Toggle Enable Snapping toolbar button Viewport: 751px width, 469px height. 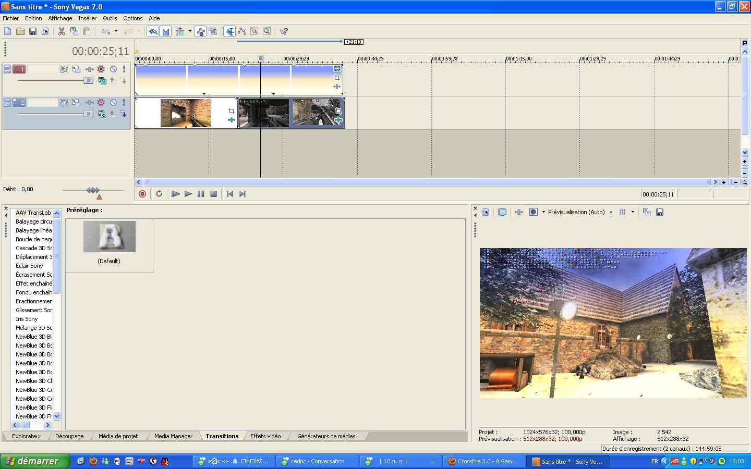coord(153,31)
